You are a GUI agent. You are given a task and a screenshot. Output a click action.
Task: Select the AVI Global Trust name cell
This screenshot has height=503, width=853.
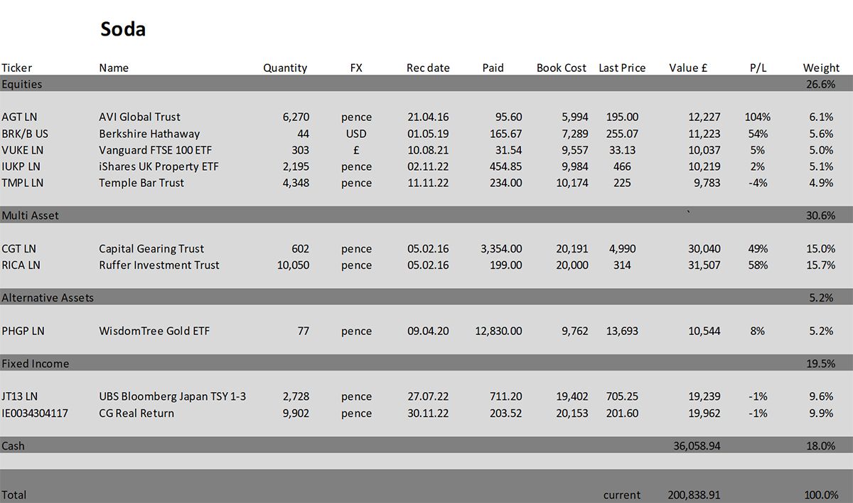140,117
